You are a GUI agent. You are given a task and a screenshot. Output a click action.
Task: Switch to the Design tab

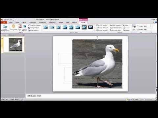(24, 22)
